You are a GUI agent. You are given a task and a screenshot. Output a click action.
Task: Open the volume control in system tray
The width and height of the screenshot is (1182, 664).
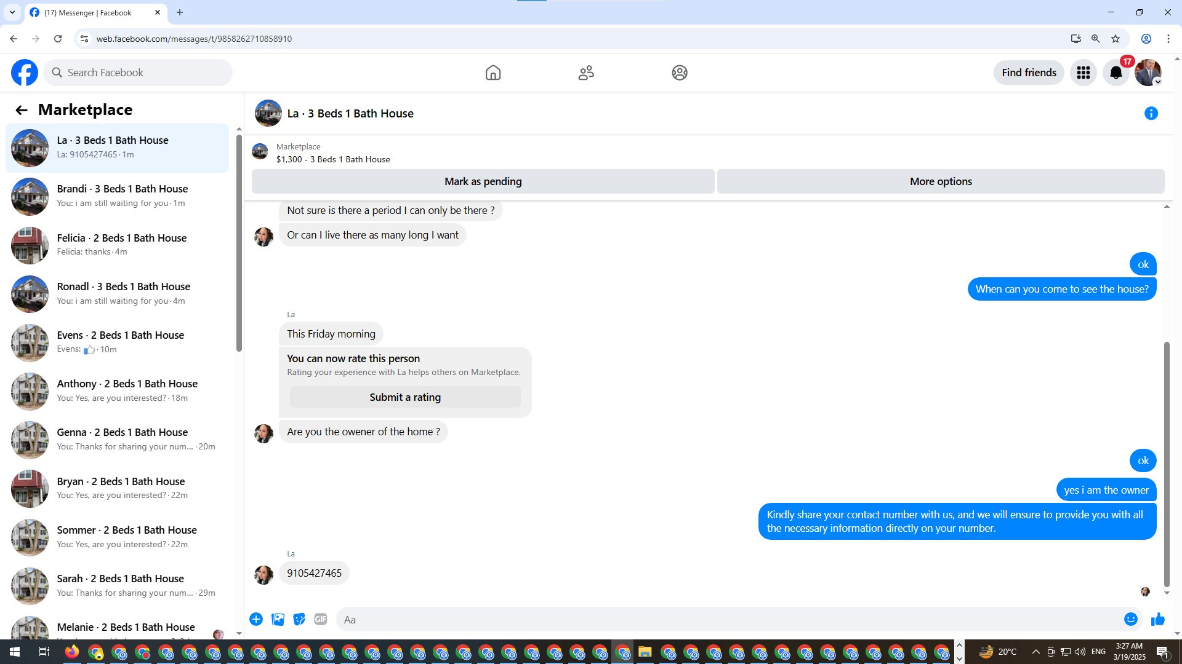pos(1080,652)
